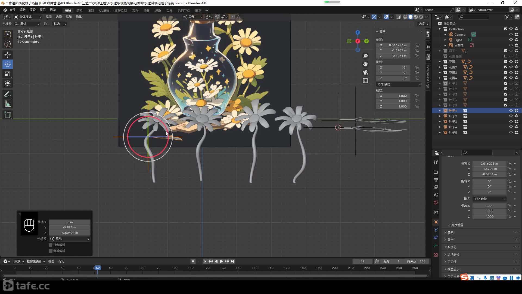Screen dimensions: 522x294
Task: Toggle X-ray display icon
Action: pyautogui.click(x=399, y=17)
